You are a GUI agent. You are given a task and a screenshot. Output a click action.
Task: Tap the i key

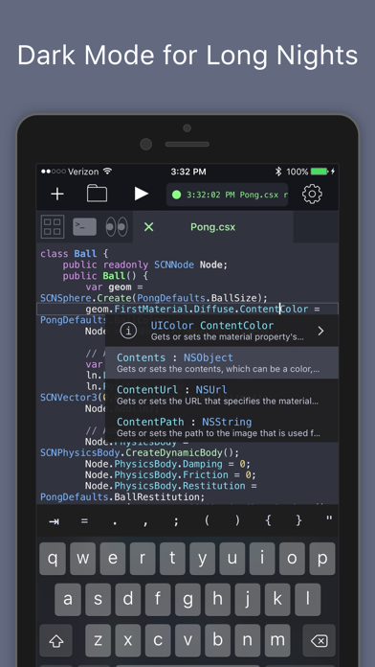point(262,559)
